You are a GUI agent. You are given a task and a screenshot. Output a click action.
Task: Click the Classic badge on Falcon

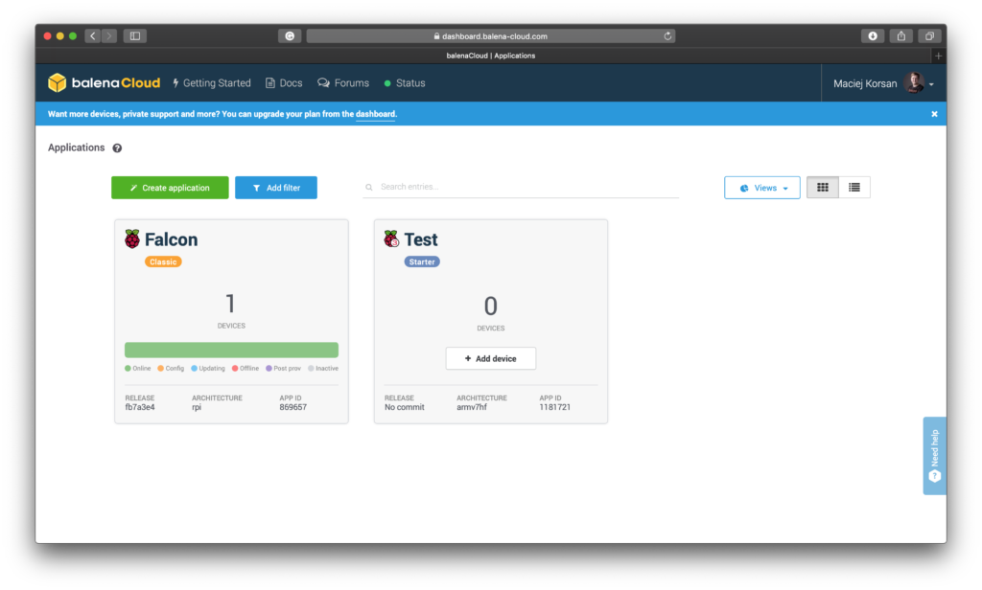click(163, 261)
